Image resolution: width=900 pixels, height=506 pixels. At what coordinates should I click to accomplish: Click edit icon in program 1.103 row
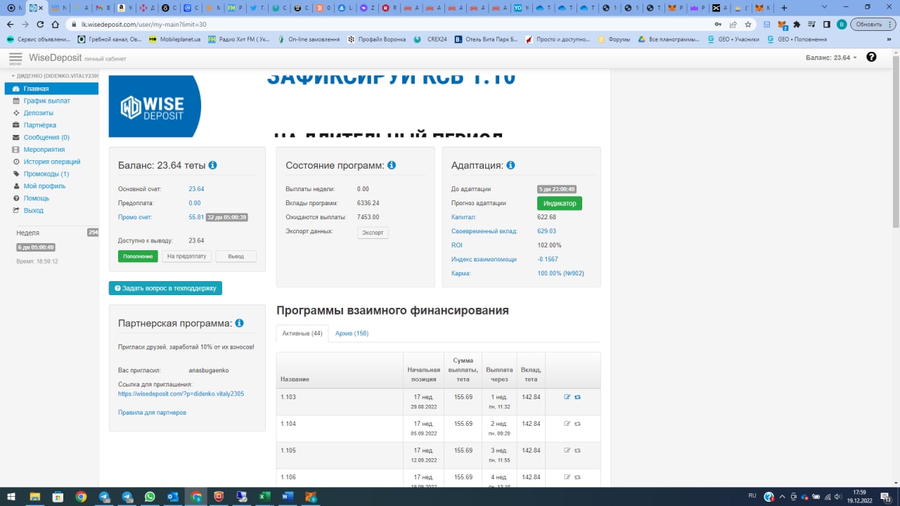tap(567, 397)
